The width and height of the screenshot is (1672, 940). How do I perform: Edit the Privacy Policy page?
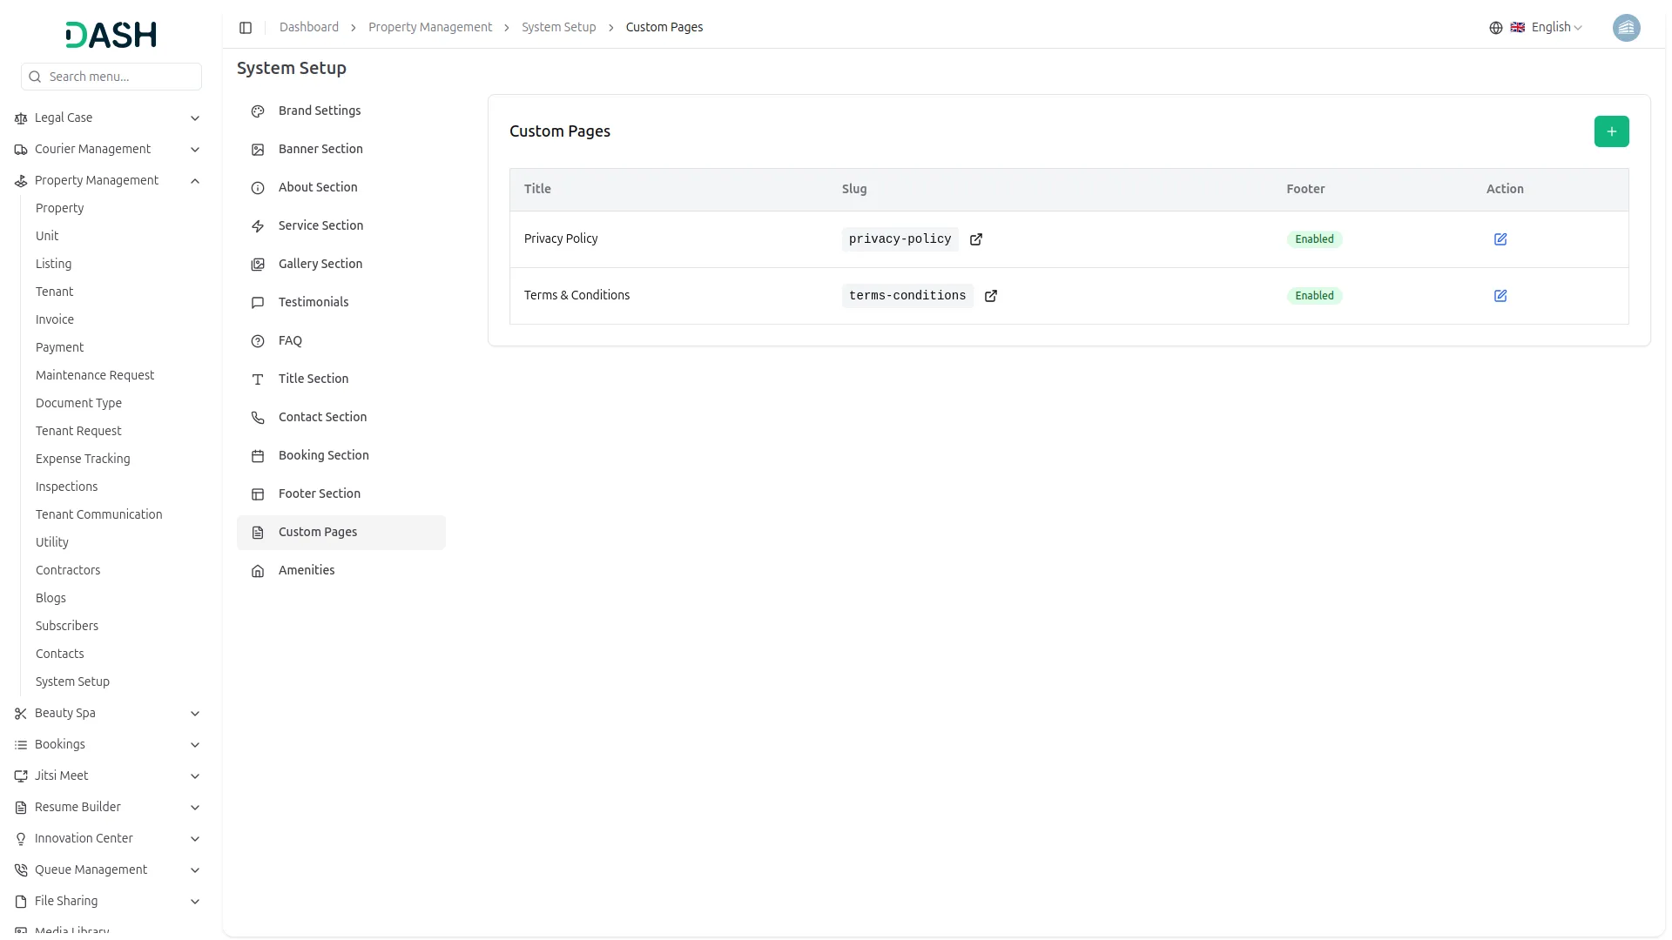coord(1500,239)
